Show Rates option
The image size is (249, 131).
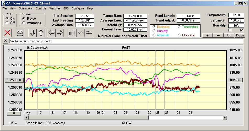point(24,19)
